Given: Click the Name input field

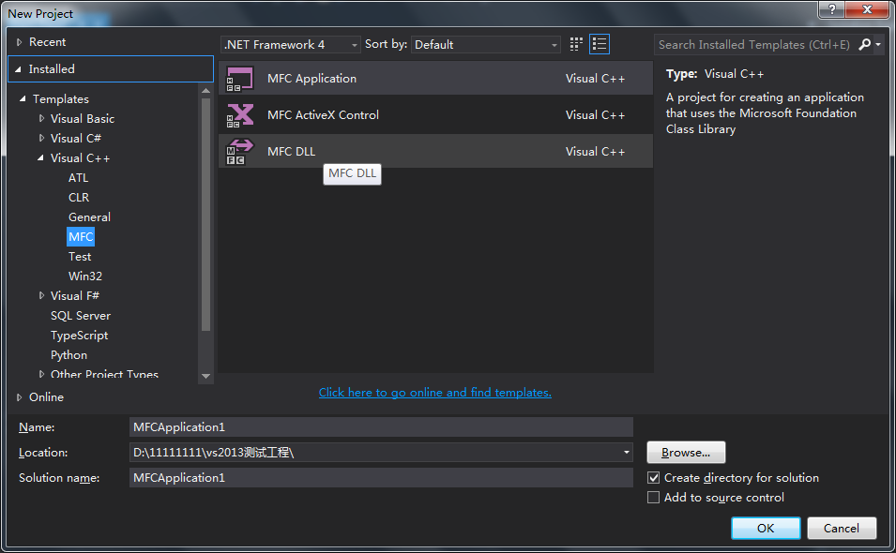Looking at the screenshot, I should pyautogui.click(x=375, y=427).
